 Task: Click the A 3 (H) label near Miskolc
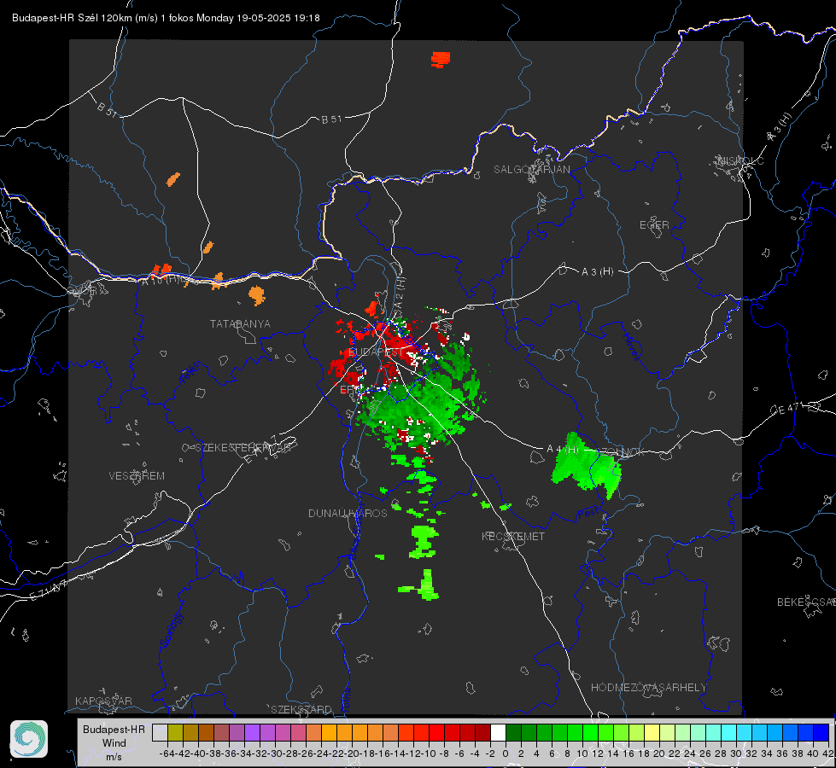(780, 127)
